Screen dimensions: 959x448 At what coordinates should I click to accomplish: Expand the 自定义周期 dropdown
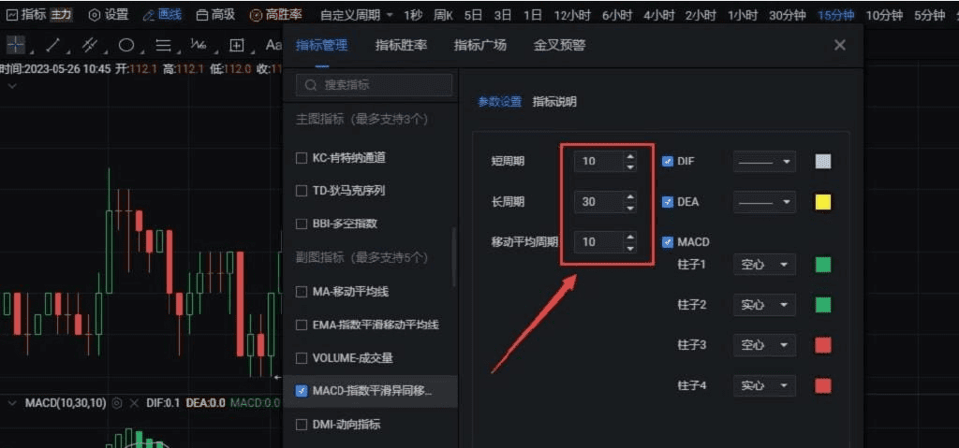coord(357,15)
